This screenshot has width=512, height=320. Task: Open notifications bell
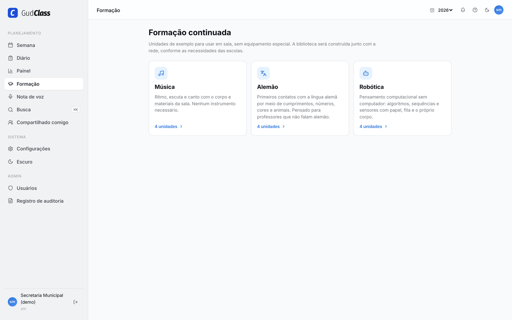point(463,10)
